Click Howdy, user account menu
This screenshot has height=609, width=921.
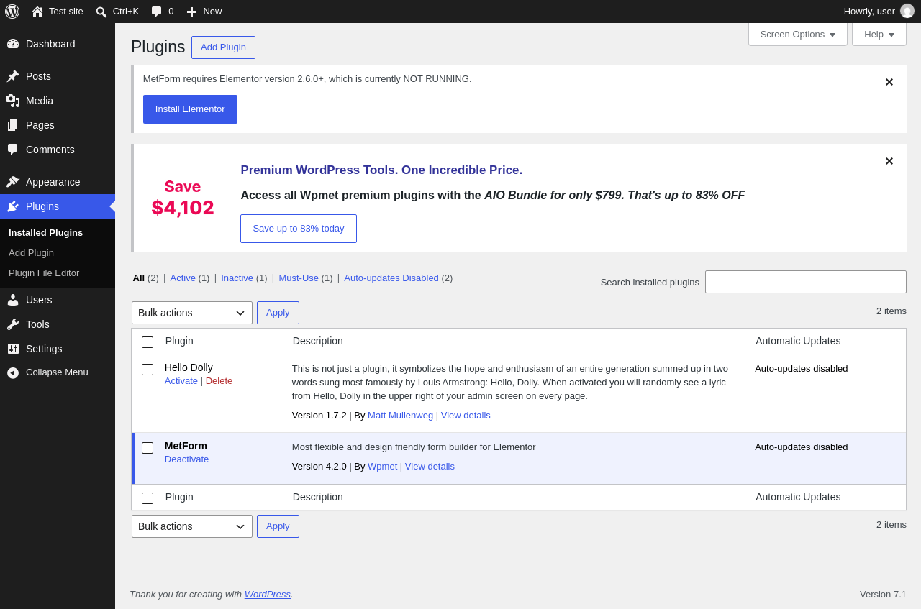[x=879, y=12]
